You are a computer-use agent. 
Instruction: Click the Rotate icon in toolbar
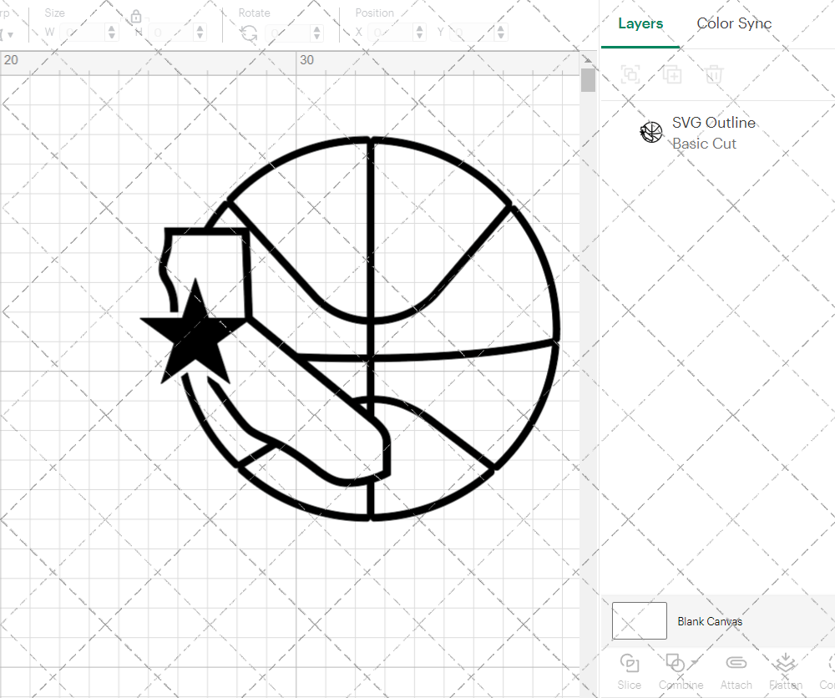[x=249, y=33]
